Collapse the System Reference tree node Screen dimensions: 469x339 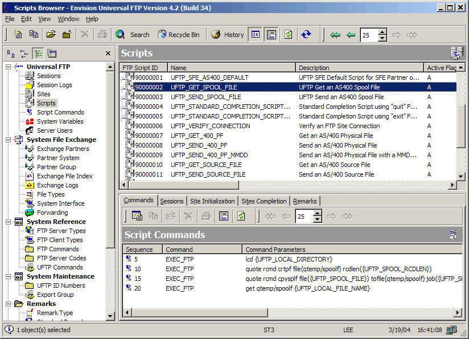(x=9, y=222)
